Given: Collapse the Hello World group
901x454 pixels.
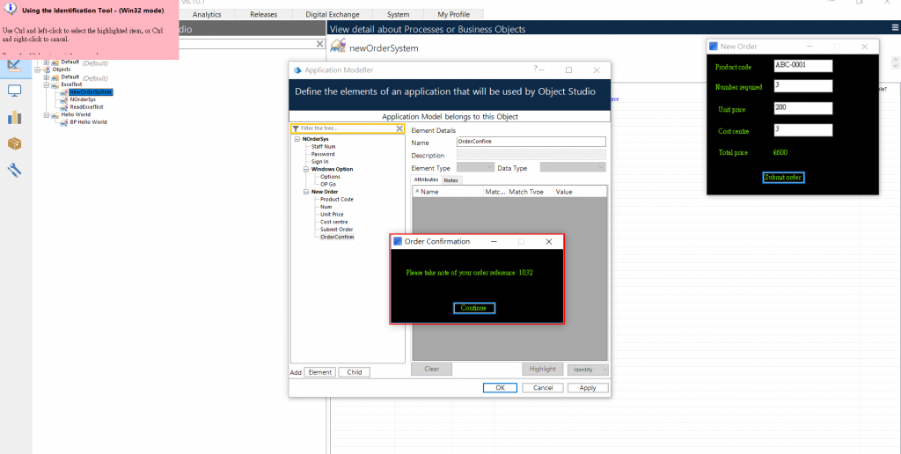Looking at the screenshot, I should click(48, 114).
